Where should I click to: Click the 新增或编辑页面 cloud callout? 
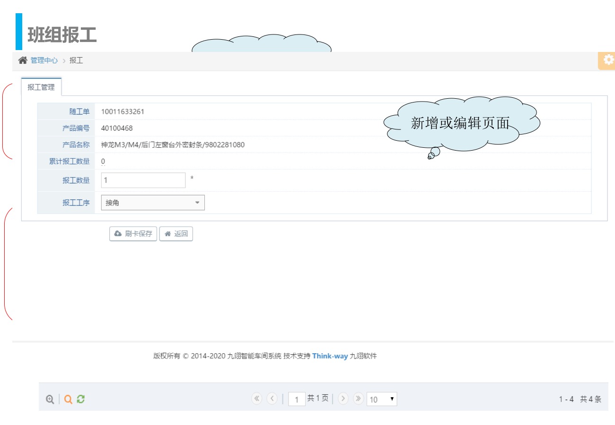460,124
